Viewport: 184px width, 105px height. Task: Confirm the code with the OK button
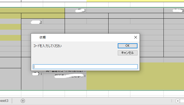(x=127, y=46)
